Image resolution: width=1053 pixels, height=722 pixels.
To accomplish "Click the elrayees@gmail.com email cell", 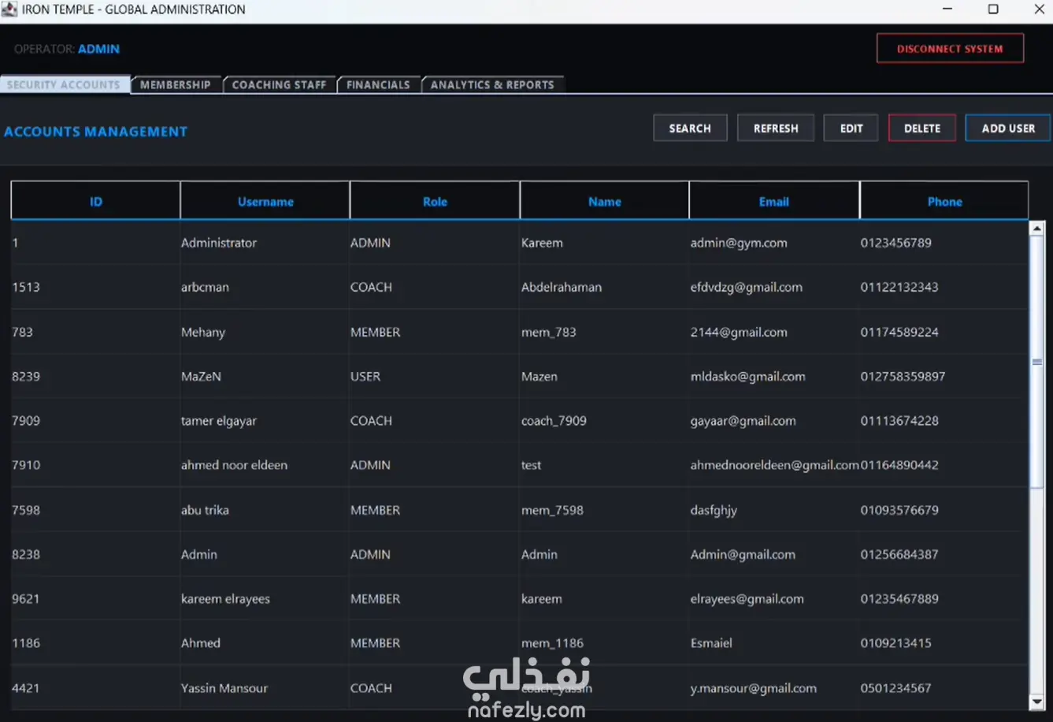I will pos(774,598).
